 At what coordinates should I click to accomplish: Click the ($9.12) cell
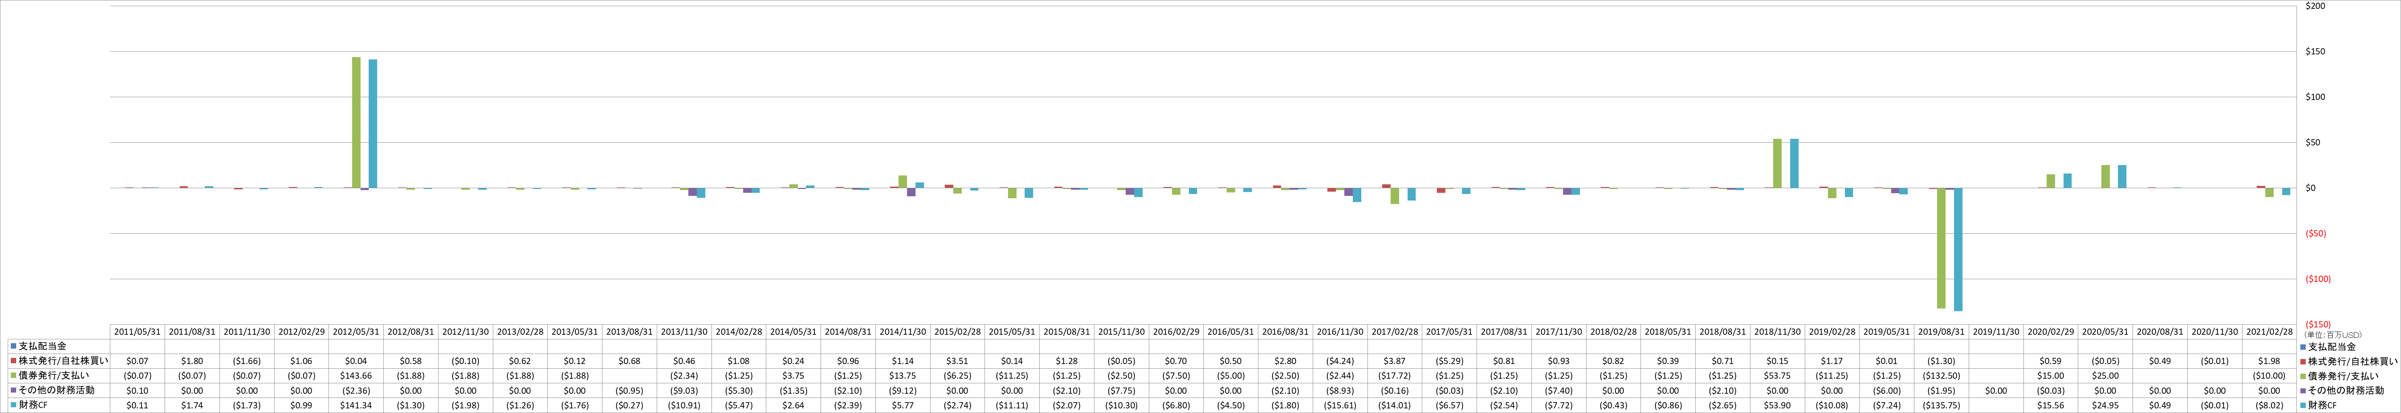click(902, 391)
